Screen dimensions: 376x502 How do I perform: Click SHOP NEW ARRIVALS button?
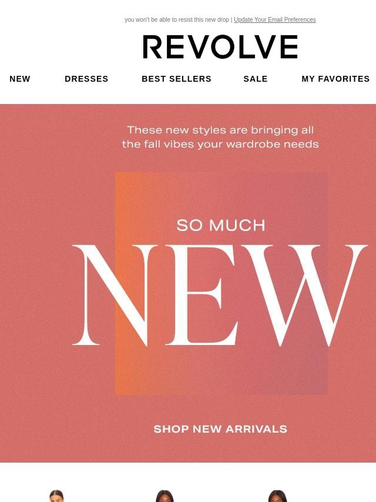point(220,429)
